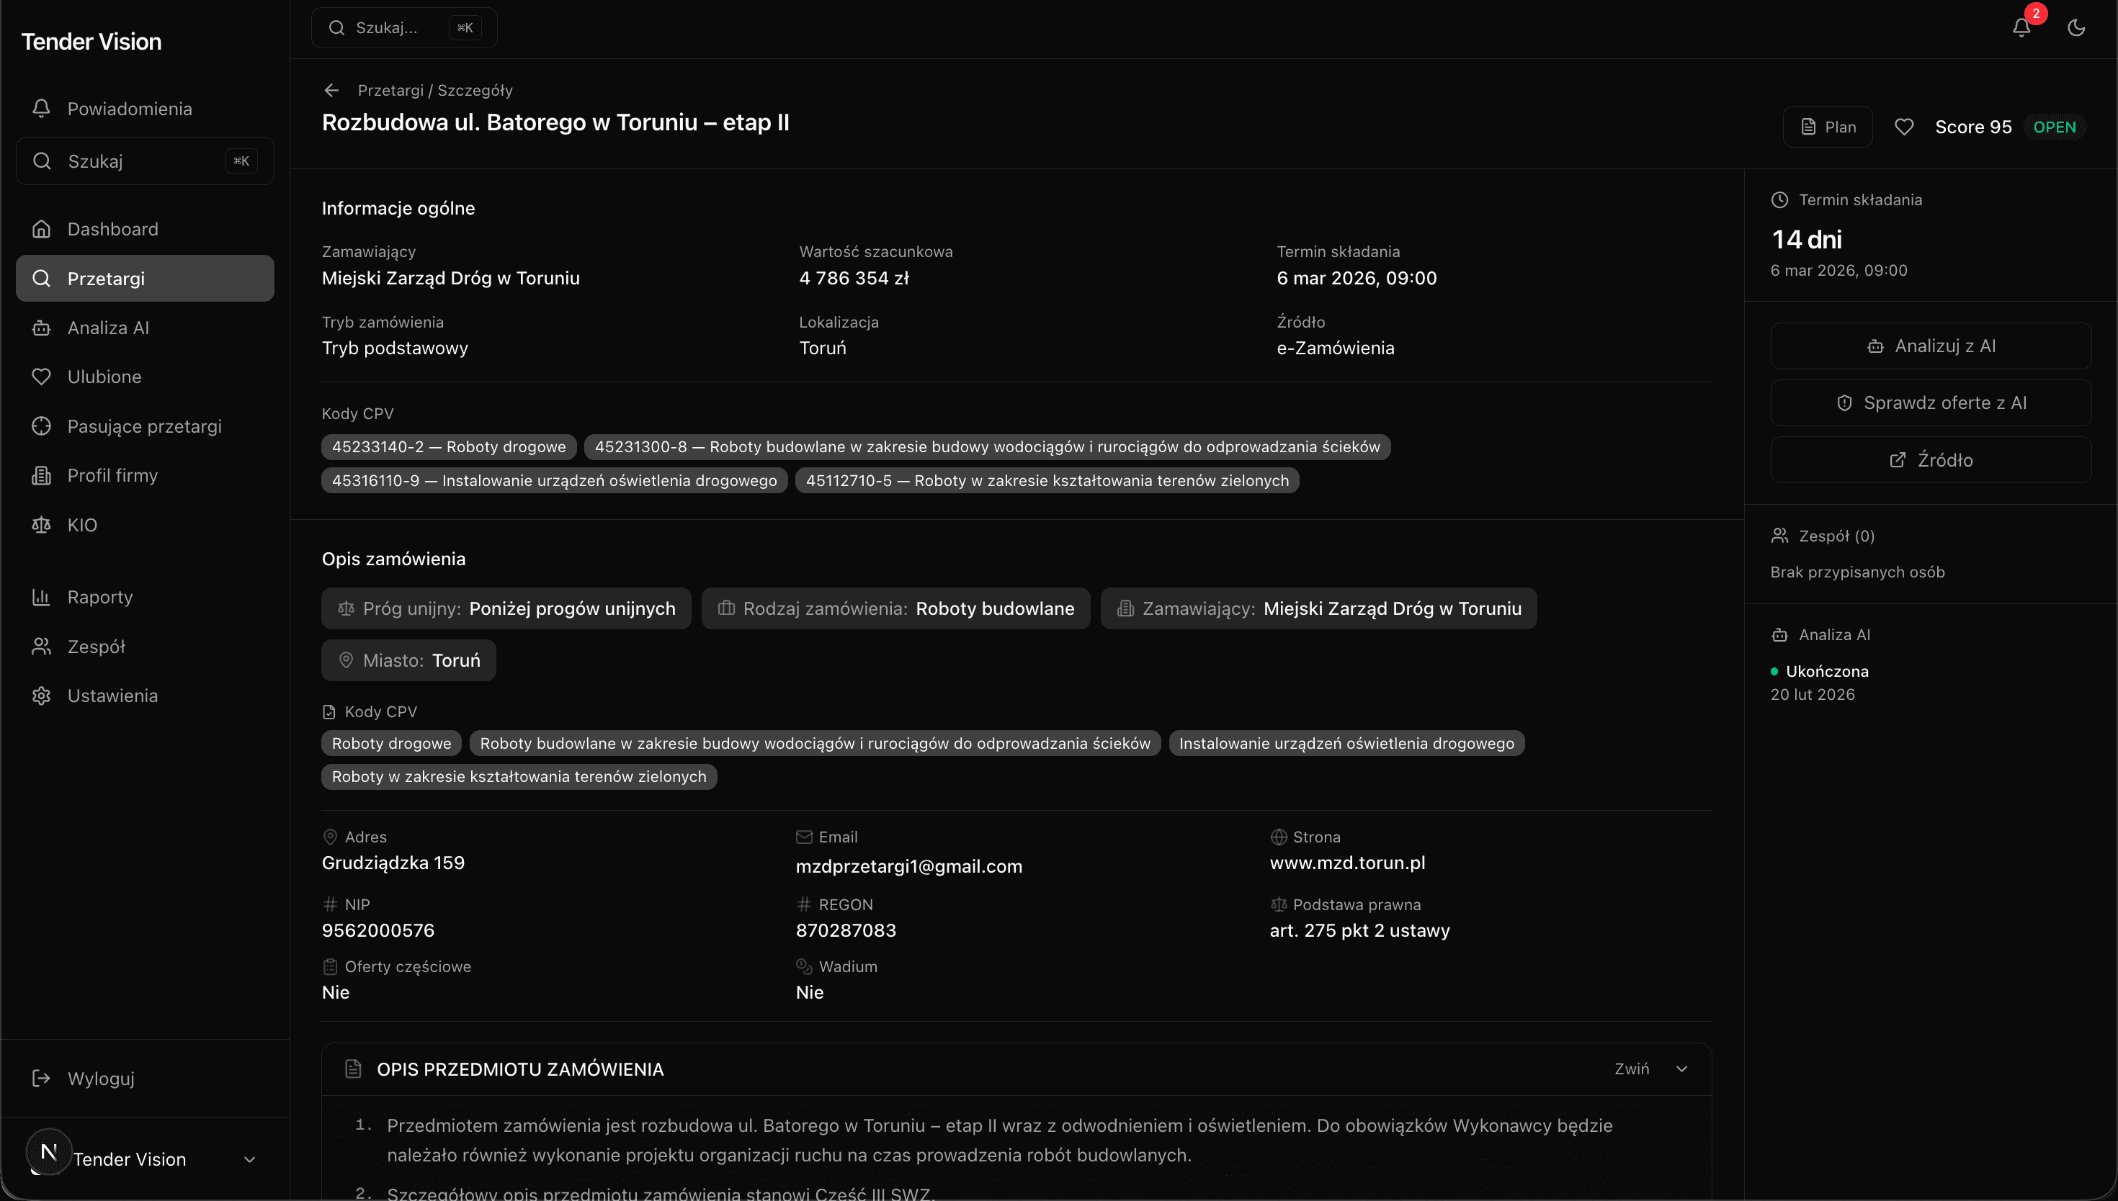Expand Tender Vision account dropdown chevron
Viewport: 2118px width, 1201px height.
coord(249,1160)
